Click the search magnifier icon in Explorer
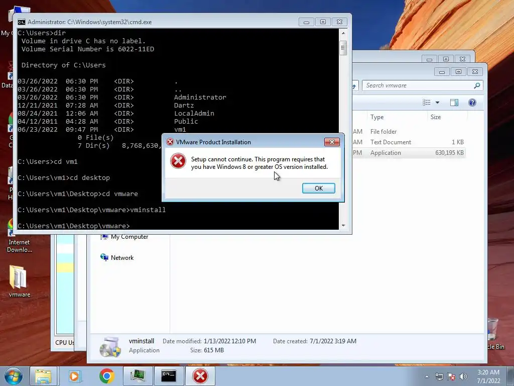Viewport: 514px width, 386px height. [x=477, y=85]
